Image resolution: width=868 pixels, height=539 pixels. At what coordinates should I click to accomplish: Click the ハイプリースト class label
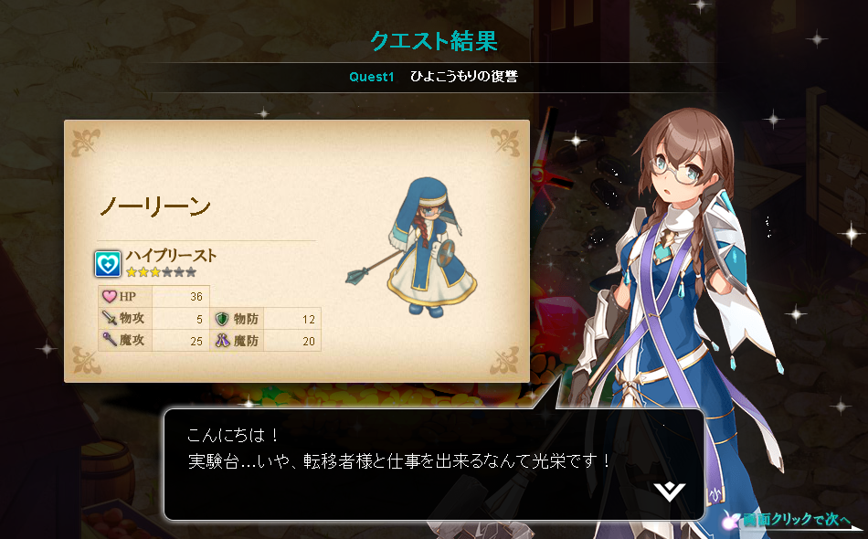(x=171, y=255)
